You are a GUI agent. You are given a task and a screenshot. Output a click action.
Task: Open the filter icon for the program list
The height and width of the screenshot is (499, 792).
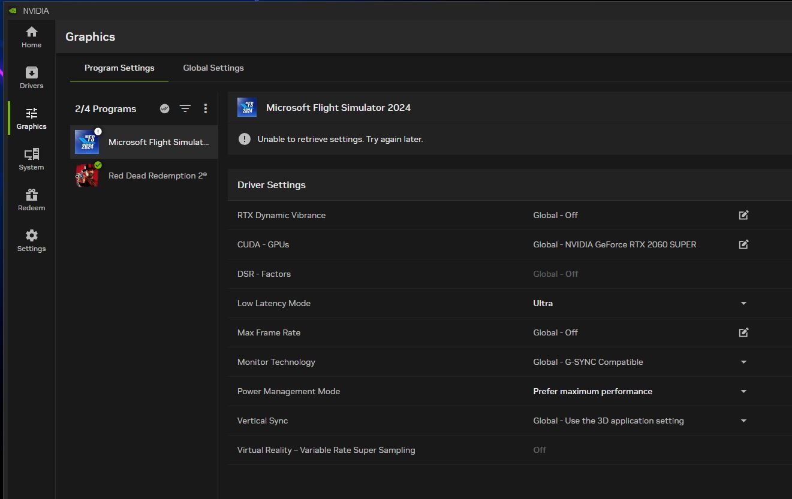tap(185, 108)
